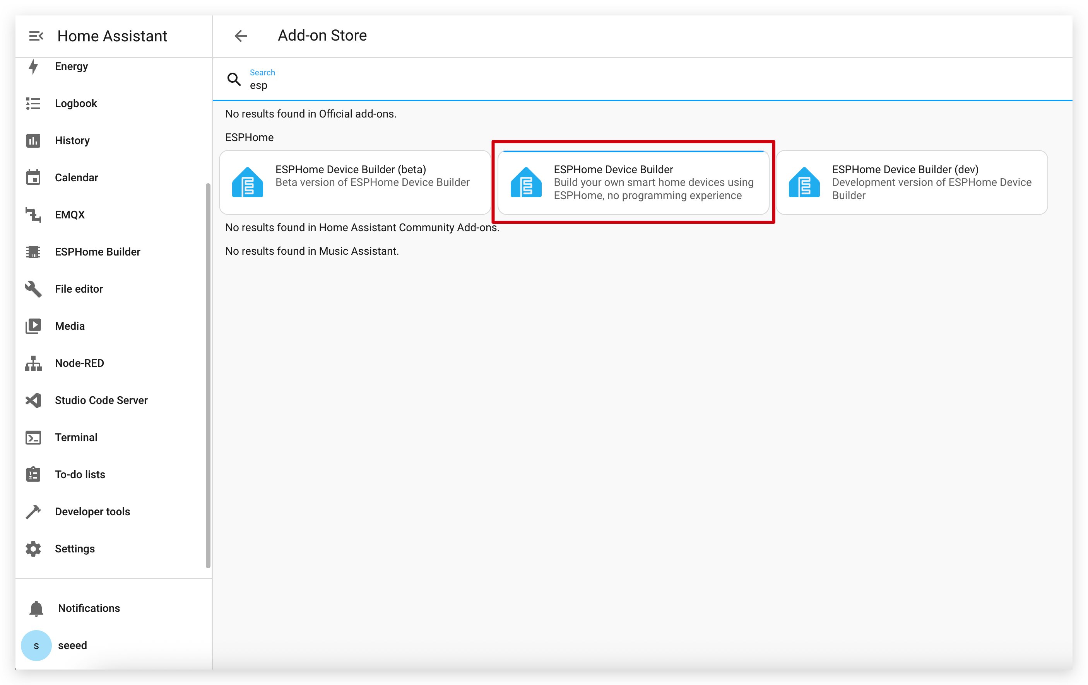Open Studio Code Server in the sidebar
Screen dimensions: 1088x685
[x=113, y=400]
